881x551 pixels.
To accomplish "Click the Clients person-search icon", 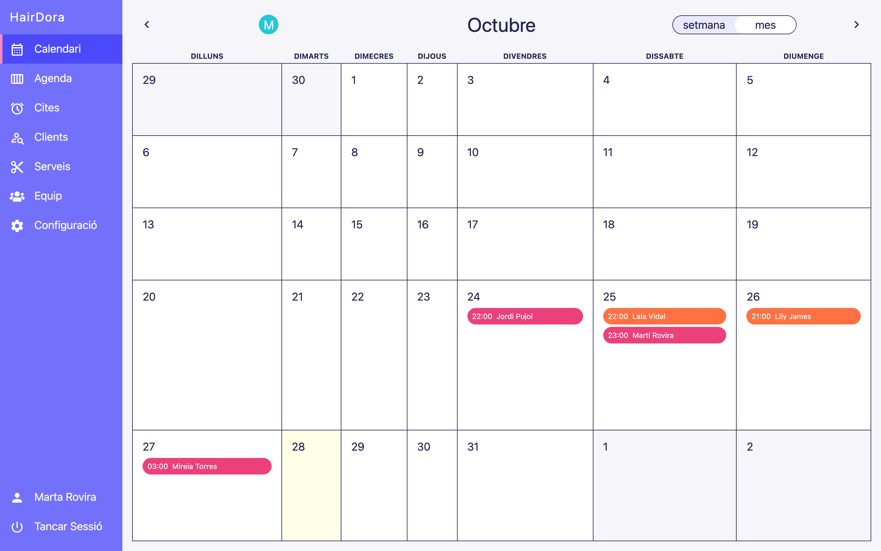I will pos(17,138).
